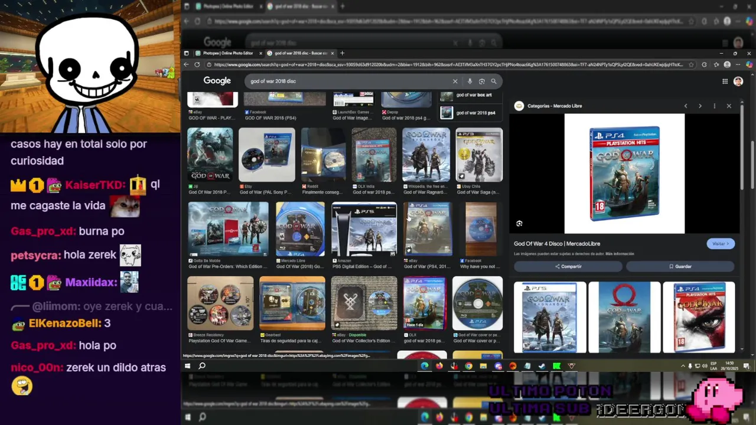Click the Compartir button
Screen dimensions: 756x425
(568, 267)
